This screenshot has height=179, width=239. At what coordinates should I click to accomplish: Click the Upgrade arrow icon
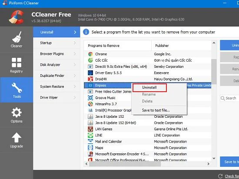17,138
